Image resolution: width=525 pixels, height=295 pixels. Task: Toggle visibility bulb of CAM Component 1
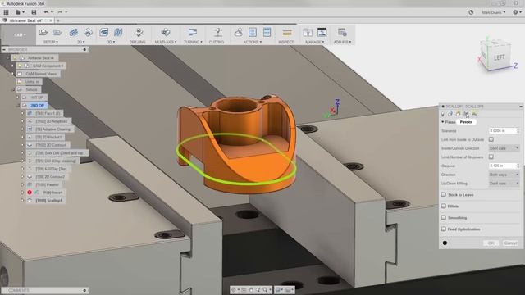pos(20,66)
